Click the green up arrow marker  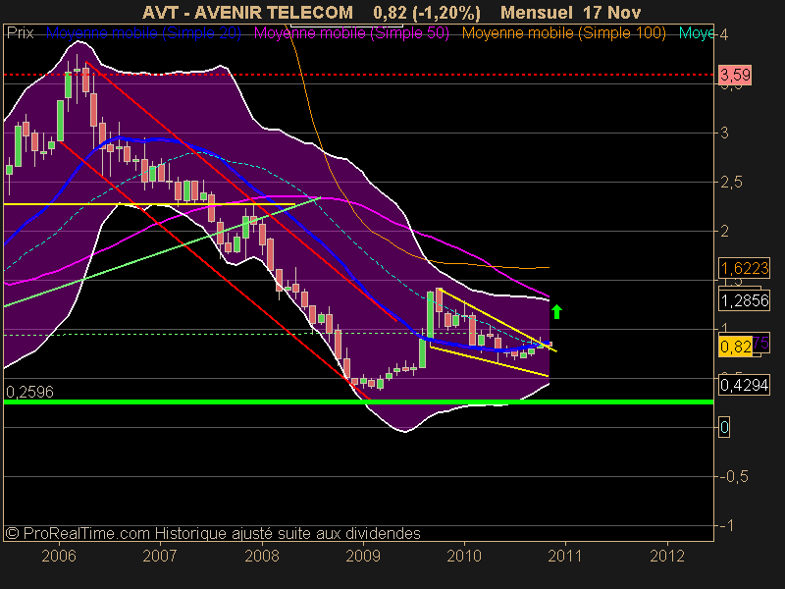556,312
